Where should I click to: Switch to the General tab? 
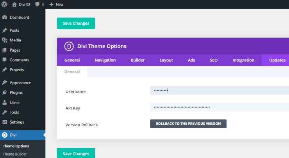point(72,60)
